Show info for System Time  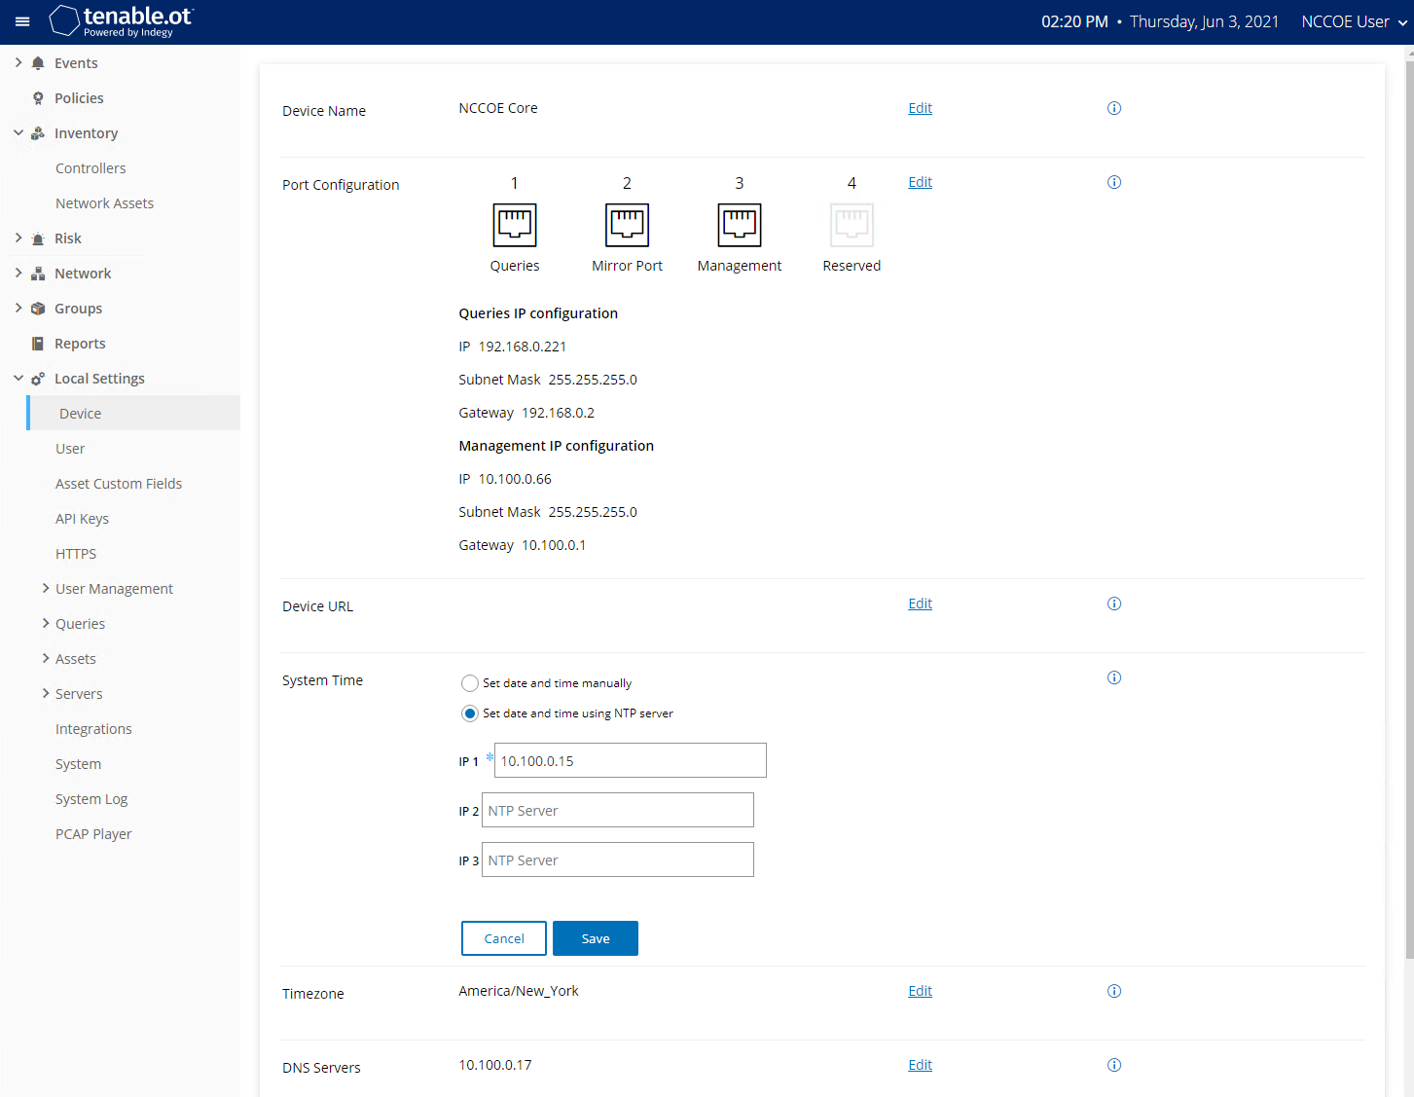point(1114,677)
